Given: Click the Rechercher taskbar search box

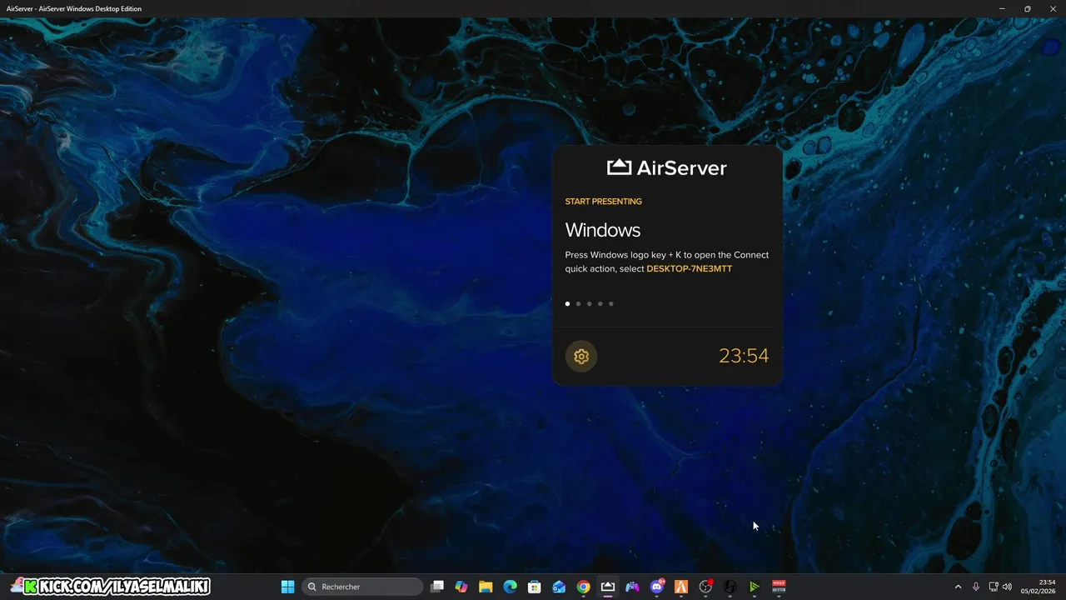Looking at the screenshot, I should click(x=362, y=587).
